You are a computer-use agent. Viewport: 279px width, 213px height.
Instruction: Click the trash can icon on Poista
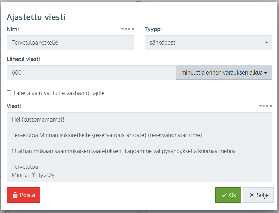pos(15,195)
